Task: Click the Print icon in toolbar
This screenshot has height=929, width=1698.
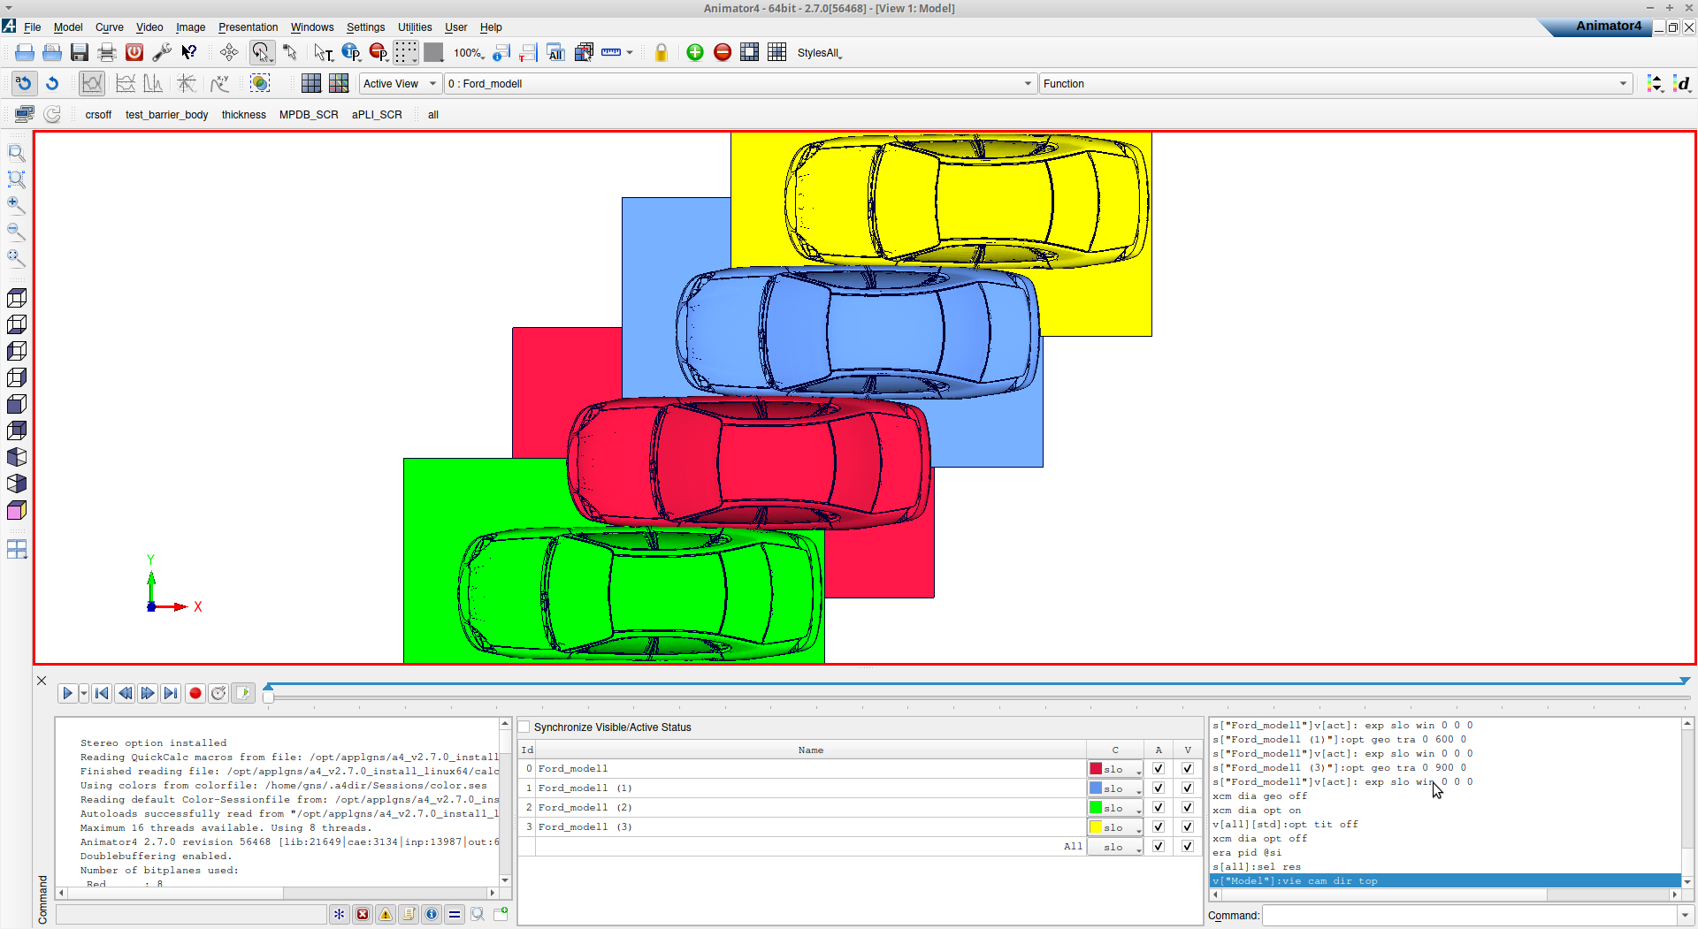Action: pyautogui.click(x=107, y=53)
